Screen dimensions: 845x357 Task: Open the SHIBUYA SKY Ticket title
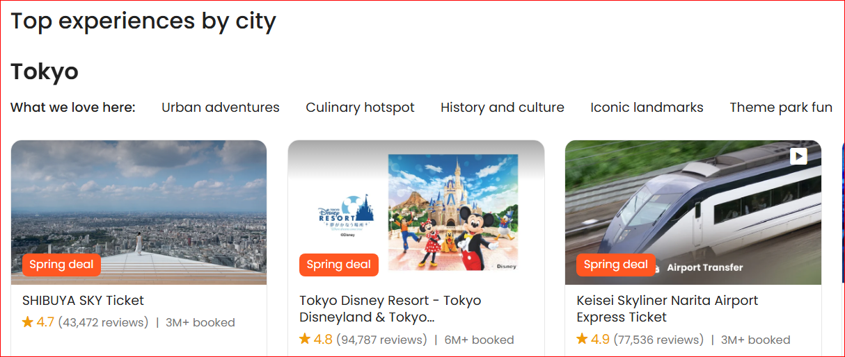coord(83,301)
